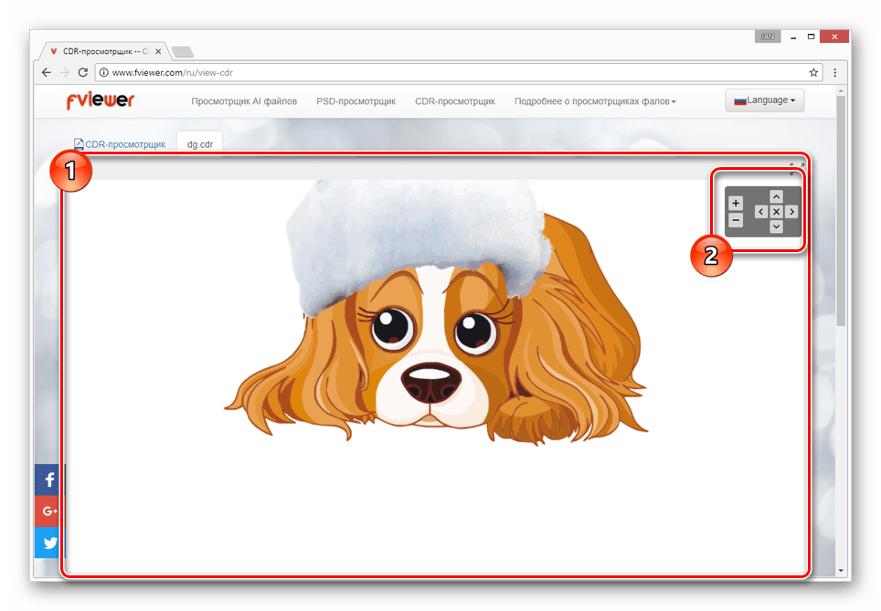Expand 'Подробнее о просмотрщиках фалов' menu

point(595,101)
